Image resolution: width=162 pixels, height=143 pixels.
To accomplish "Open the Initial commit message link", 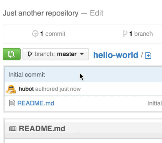I will (27, 75).
